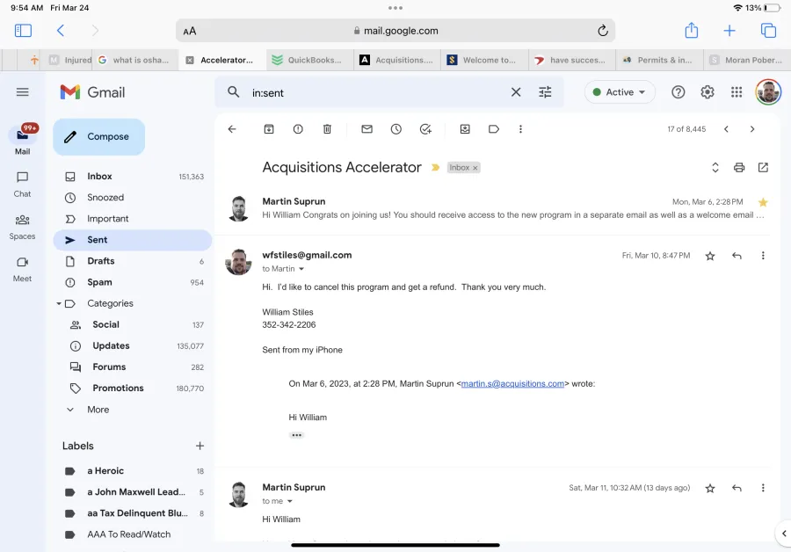Open Gmail support help icon
The width and height of the screenshot is (791, 552).
679,92
